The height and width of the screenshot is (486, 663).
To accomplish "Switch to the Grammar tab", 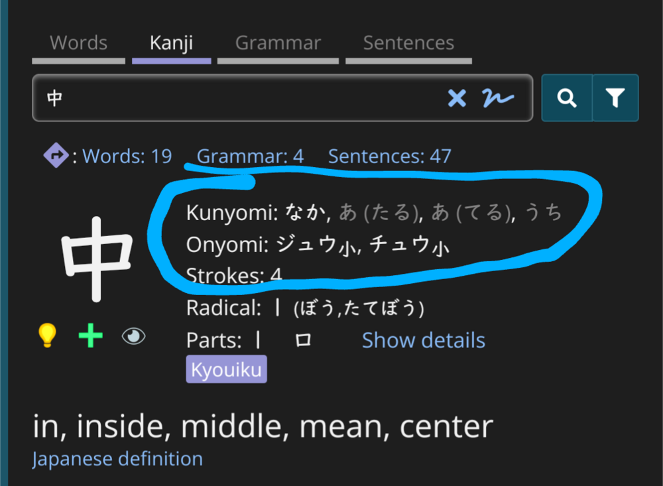I will click(278, 43).
